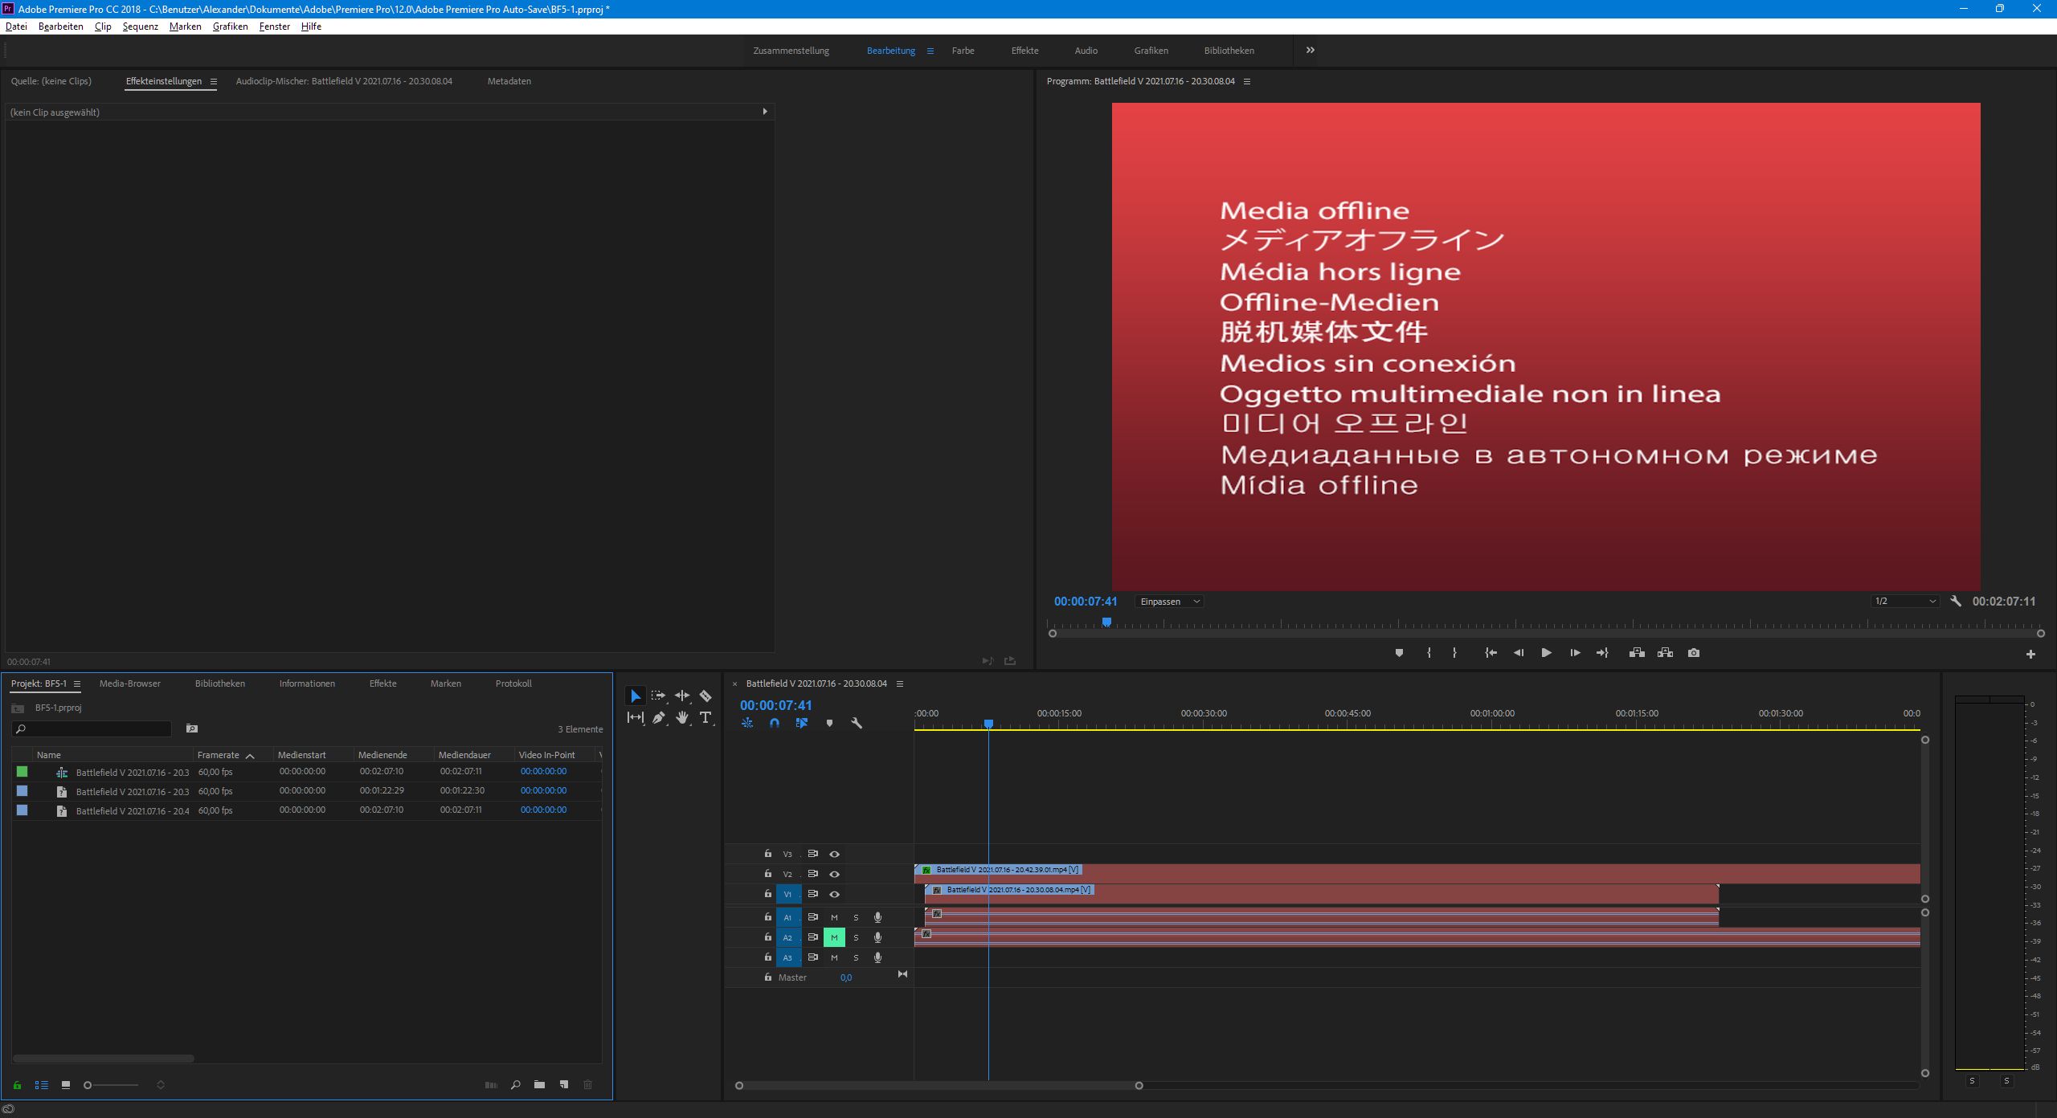Select the Hand tool
This screenshot has height=1118, width=2057.
[x=682, y=718]
